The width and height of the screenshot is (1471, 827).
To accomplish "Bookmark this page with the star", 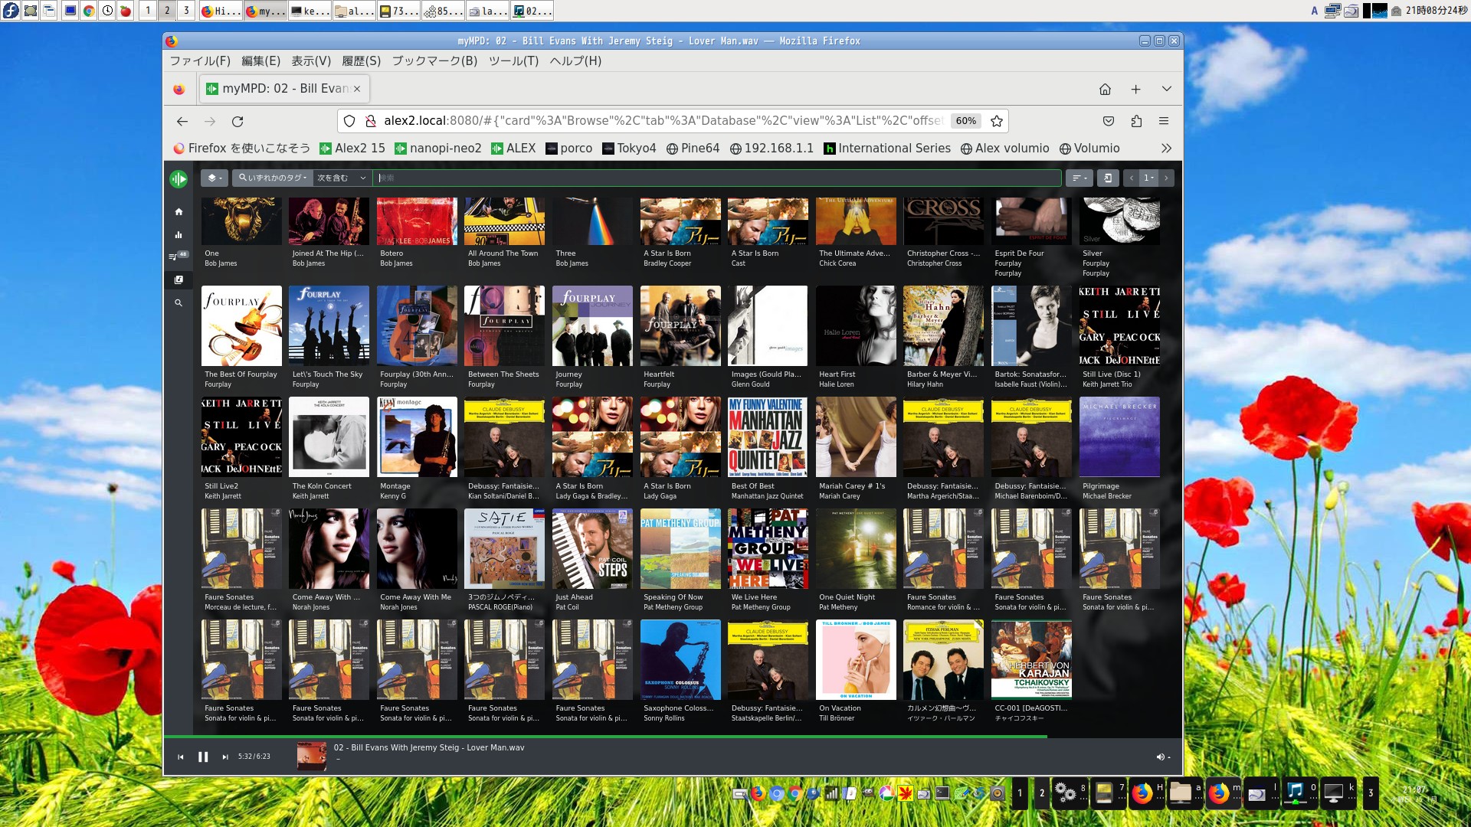I will point(996,121).
